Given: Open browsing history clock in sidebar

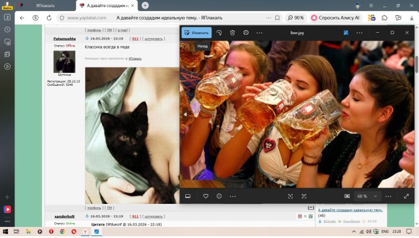Looking at the screenshot, I should point(7,30).
